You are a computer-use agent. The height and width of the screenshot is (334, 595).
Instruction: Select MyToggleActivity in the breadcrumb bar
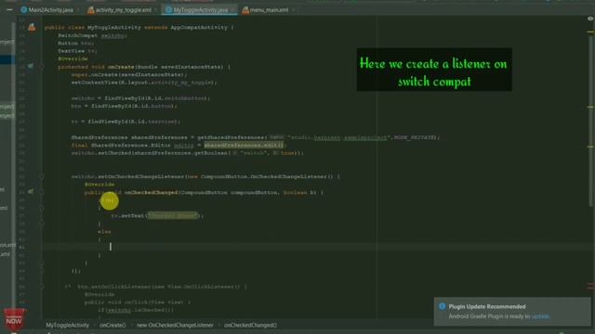pos(68,325)
